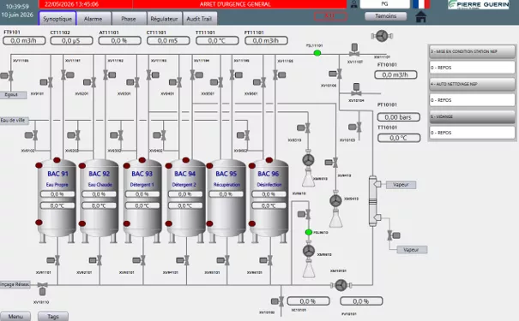Click the Témoins button
This screenshot has height=321, width=519.
point(386,16)
